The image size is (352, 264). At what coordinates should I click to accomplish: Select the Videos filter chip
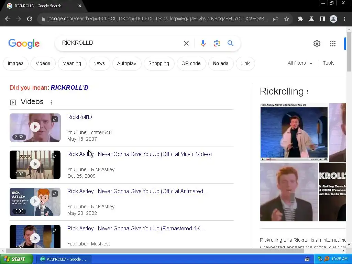(x=43, y=63)
